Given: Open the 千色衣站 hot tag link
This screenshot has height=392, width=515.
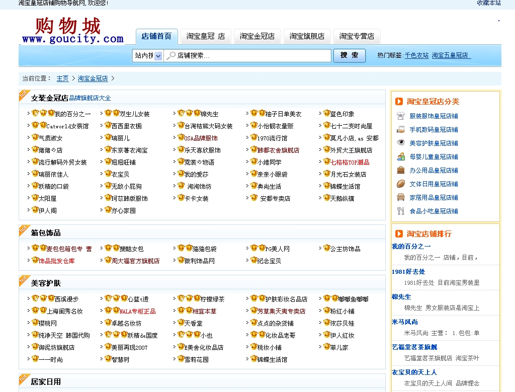Looking at the screenshot, I should (x=416, y=55).
